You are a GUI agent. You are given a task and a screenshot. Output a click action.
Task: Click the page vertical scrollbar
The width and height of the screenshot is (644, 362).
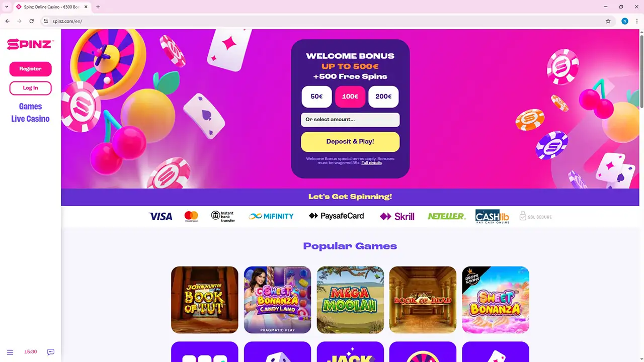[641, 70]
